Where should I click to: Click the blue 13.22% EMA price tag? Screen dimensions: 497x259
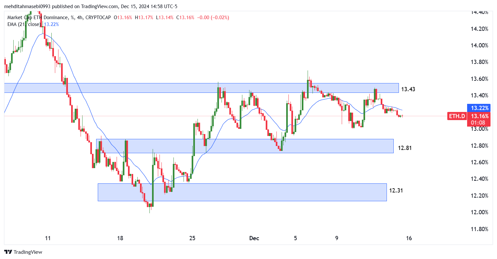click(478, 108)
